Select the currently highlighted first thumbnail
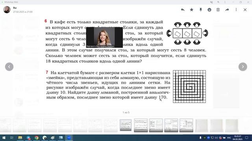Image resolution: width=252 pixels, height=141 pixels. (126, 125)
